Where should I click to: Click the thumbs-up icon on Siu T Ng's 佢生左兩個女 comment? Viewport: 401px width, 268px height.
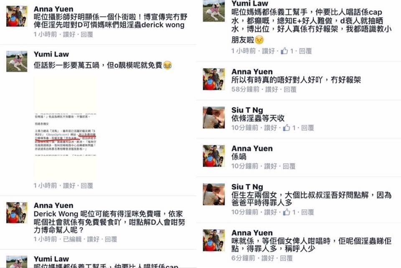tap(286, 212)
